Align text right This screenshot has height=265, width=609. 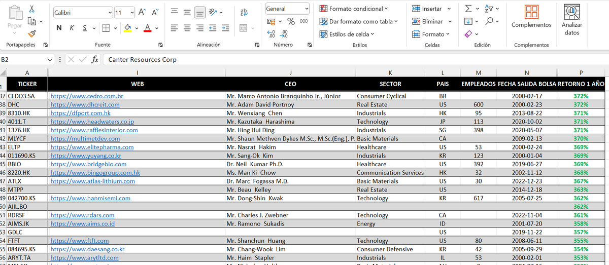pyautogui.click(x=199, y=28)
